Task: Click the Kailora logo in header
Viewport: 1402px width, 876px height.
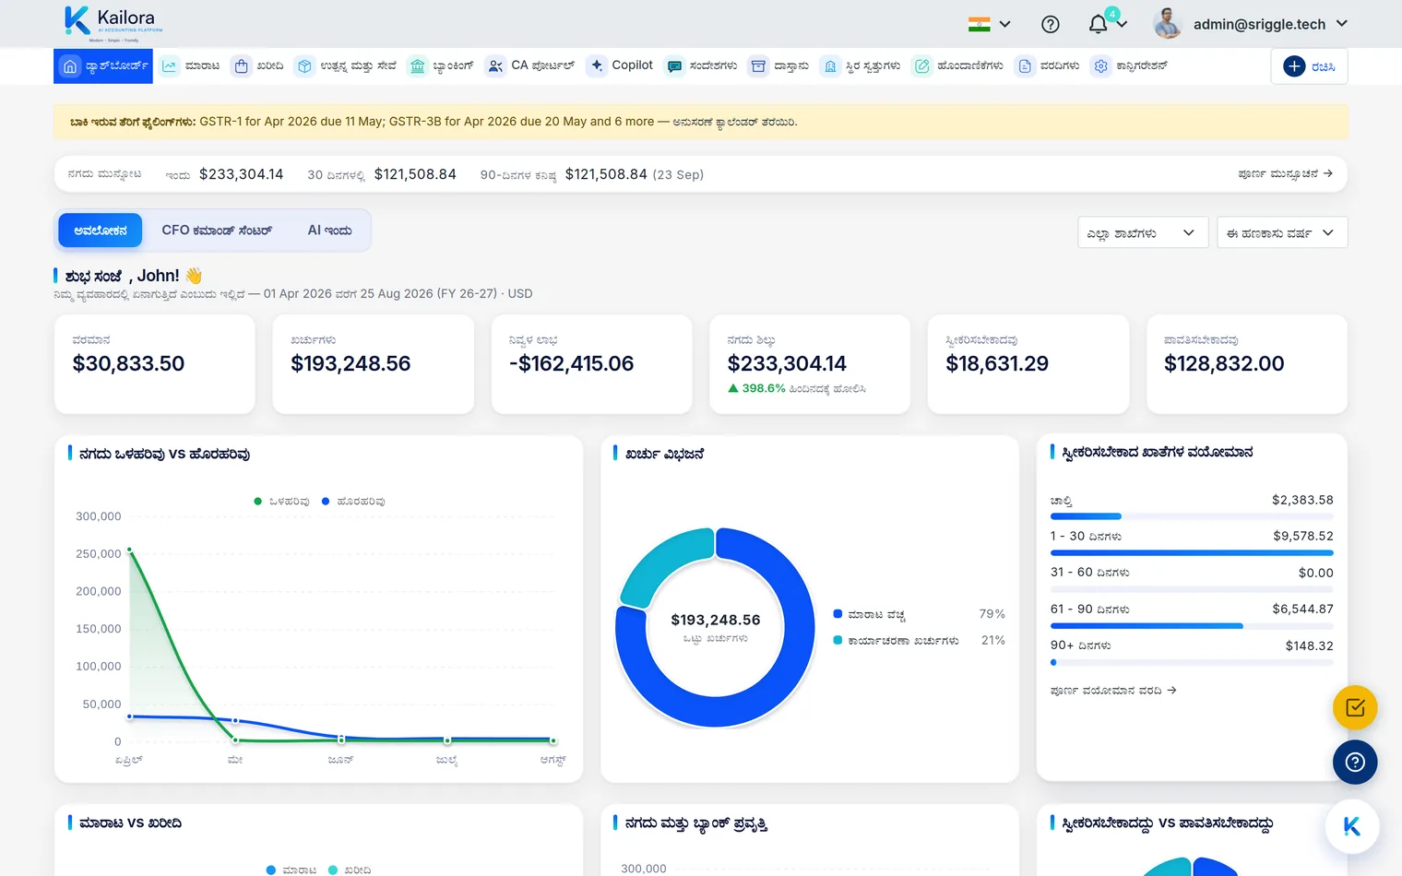Action: [x=113, y=23]
